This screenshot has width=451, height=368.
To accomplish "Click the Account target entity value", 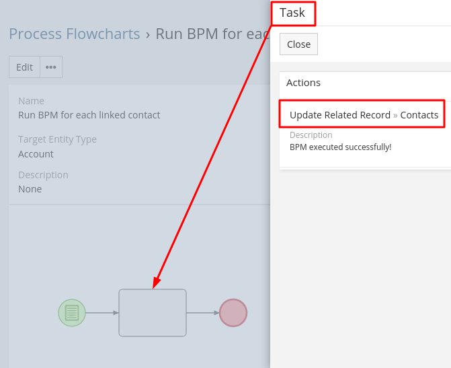I will pyautogui.click(x=36, y=154).
